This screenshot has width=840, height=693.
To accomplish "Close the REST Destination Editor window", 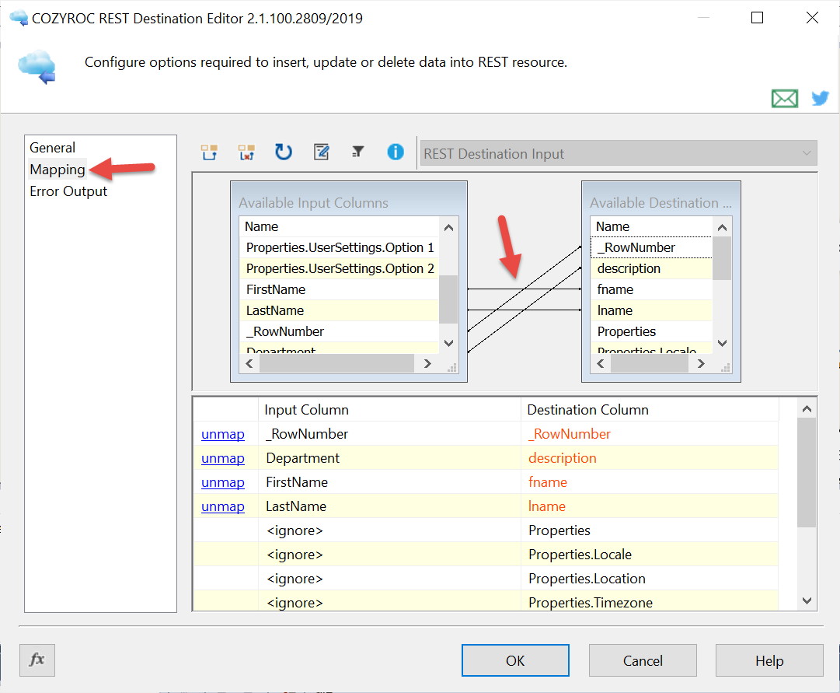I will (x=812, y=18).
